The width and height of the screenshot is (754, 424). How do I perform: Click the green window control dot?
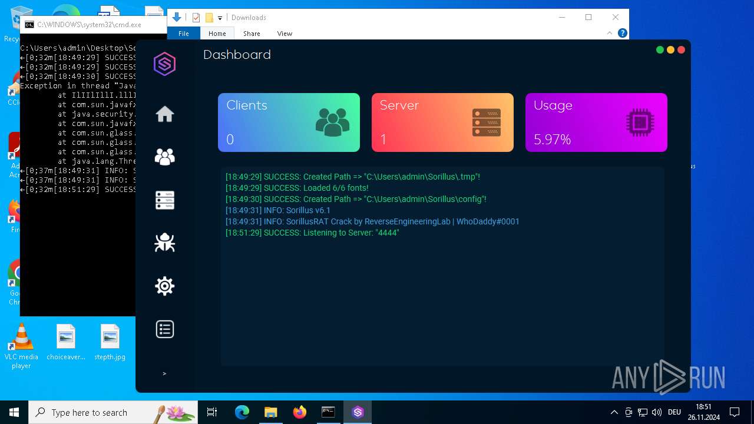click(660, 50)
